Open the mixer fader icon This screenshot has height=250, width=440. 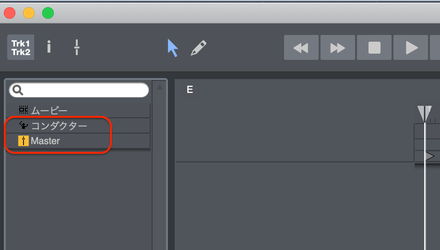click(x=77, y=47)
